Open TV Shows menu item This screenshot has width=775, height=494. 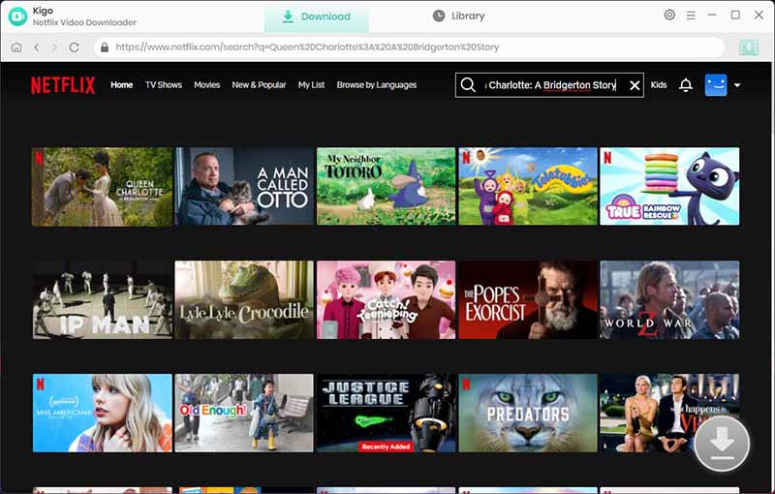click(x=164, y=85)
